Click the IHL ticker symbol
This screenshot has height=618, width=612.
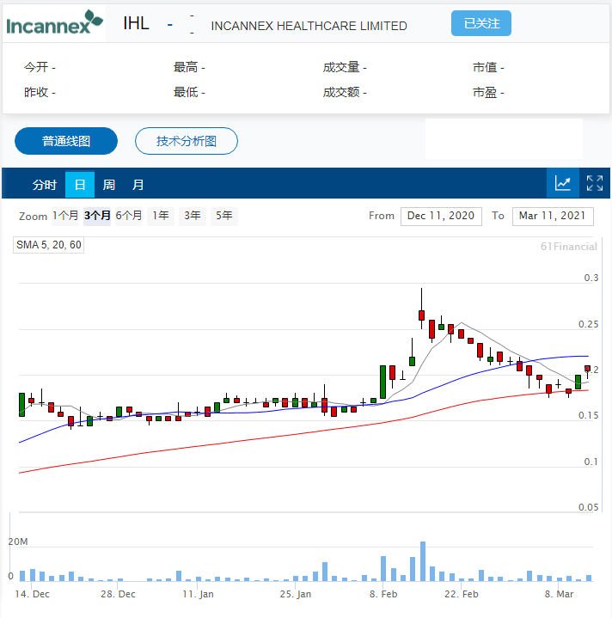click(x=136, y=23)
